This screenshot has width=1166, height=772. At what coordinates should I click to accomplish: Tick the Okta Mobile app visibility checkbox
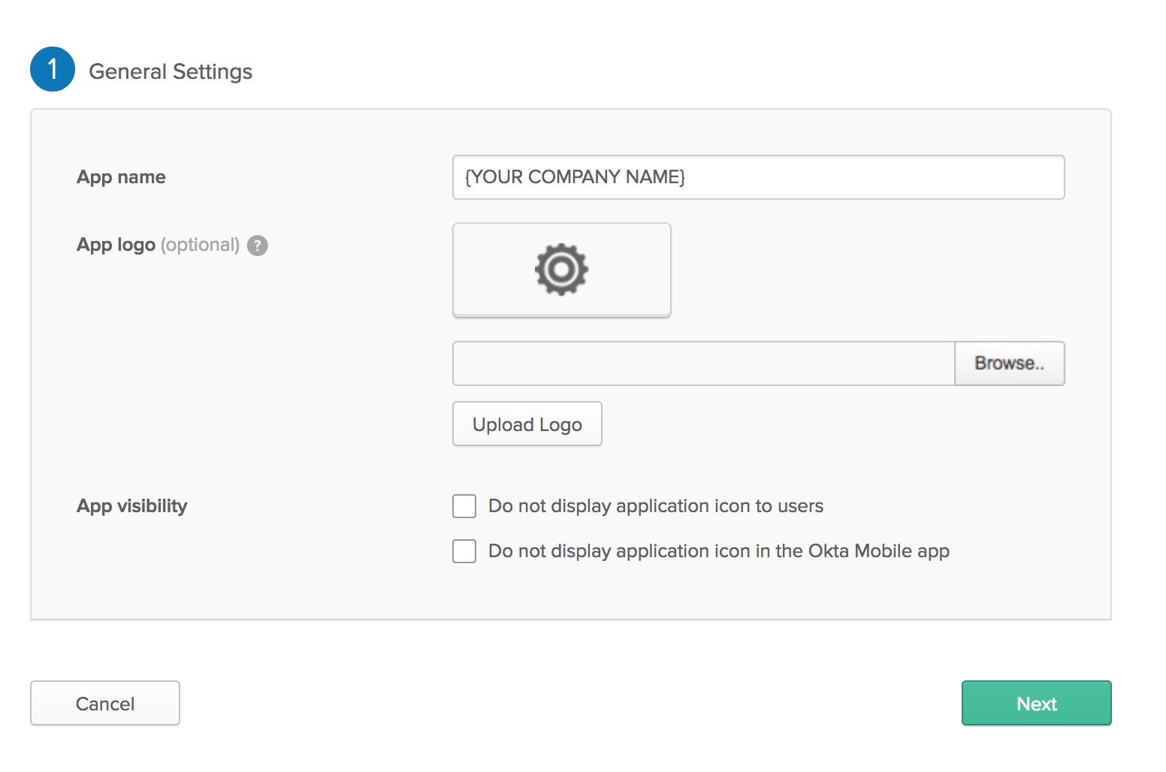coord(464,551)
